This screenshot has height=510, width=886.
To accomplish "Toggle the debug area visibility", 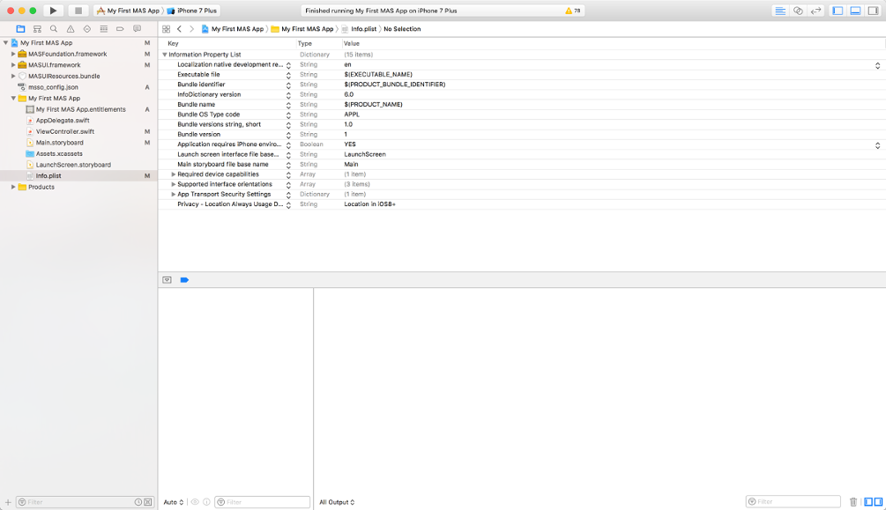I will (x=855, y=11).
